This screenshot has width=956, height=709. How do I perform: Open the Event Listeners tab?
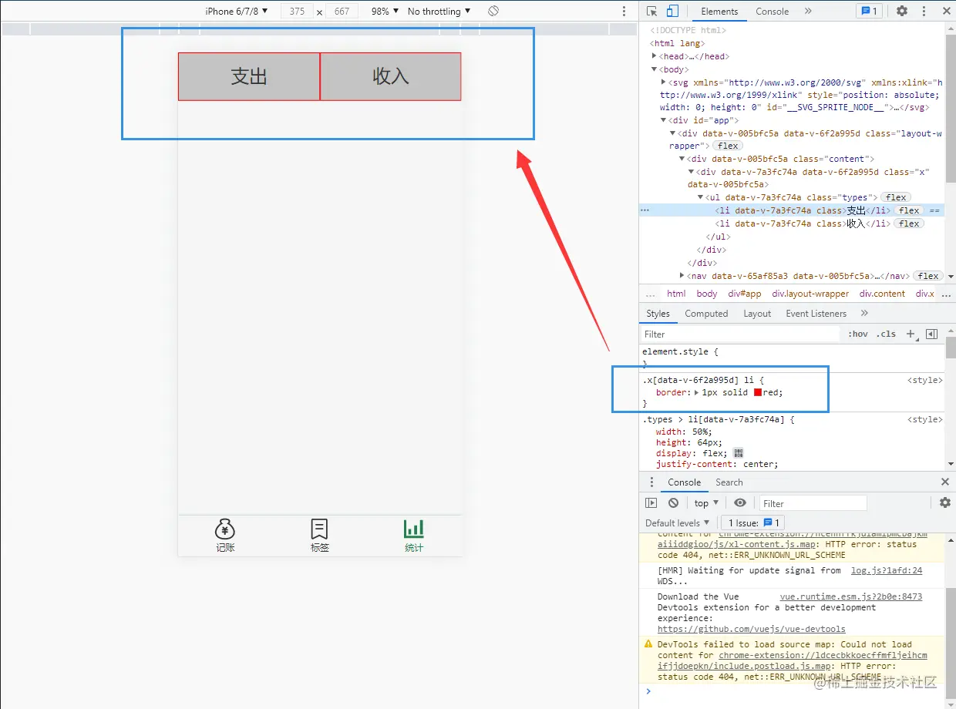coord(816,314)
